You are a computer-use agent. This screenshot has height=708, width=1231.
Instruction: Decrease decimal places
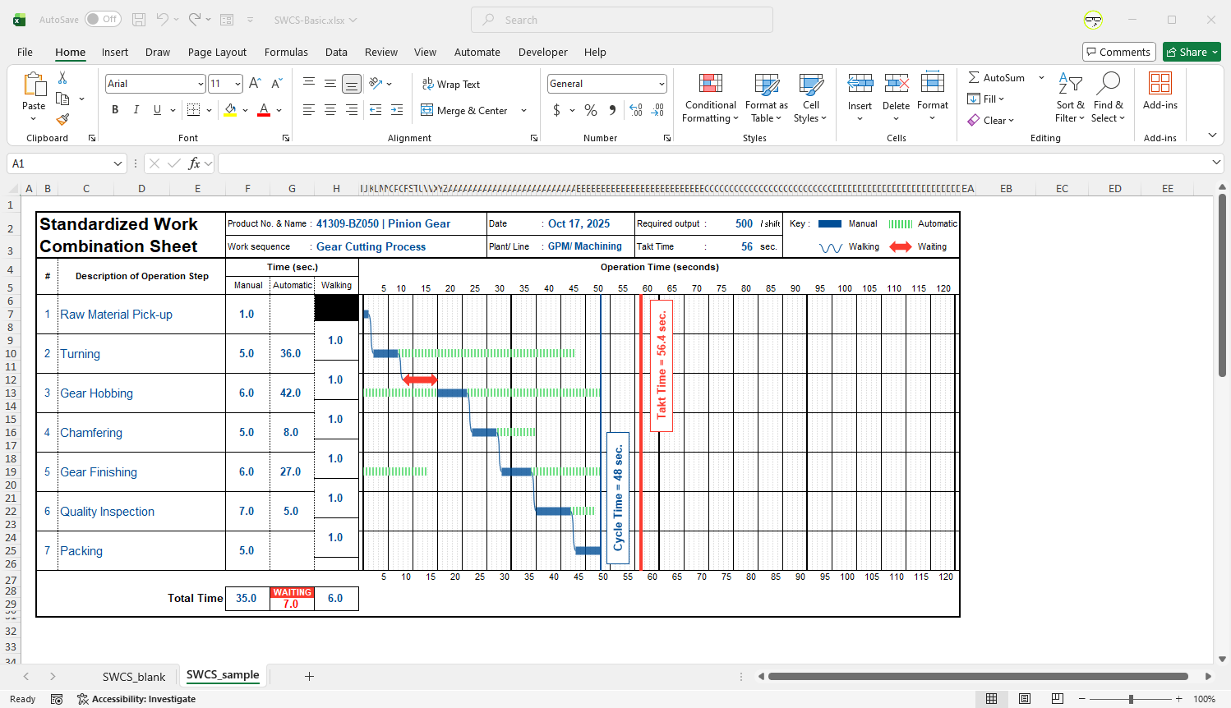pos(657,110)
